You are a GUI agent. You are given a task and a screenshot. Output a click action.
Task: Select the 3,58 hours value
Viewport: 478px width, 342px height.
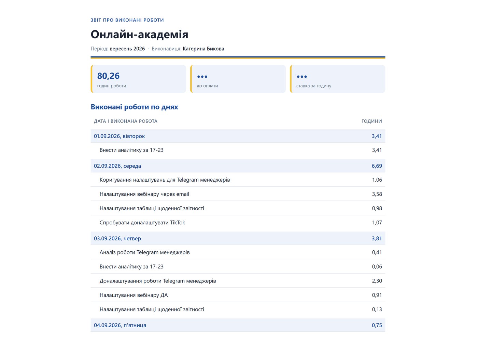(x=377, y=194)
